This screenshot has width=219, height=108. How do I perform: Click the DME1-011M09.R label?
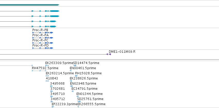(122, 52)
